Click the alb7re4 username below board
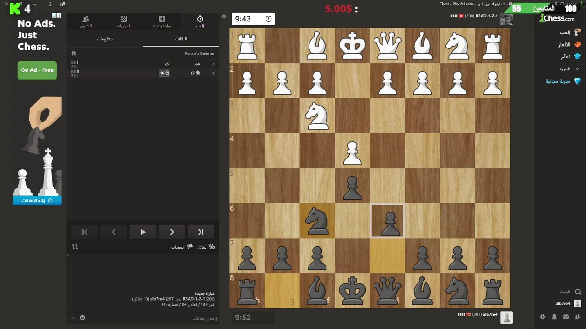The height and width of the screenshot is (329, 586). point(490,314)
